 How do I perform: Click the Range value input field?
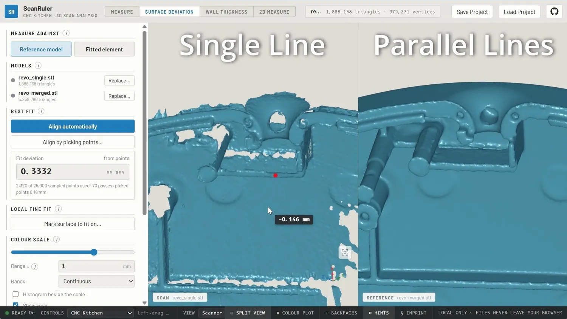click(96, 266)
